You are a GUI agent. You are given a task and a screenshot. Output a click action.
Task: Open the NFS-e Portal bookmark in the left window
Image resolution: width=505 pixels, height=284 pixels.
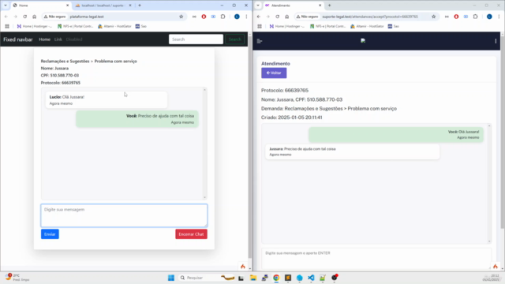coord(76,26)
